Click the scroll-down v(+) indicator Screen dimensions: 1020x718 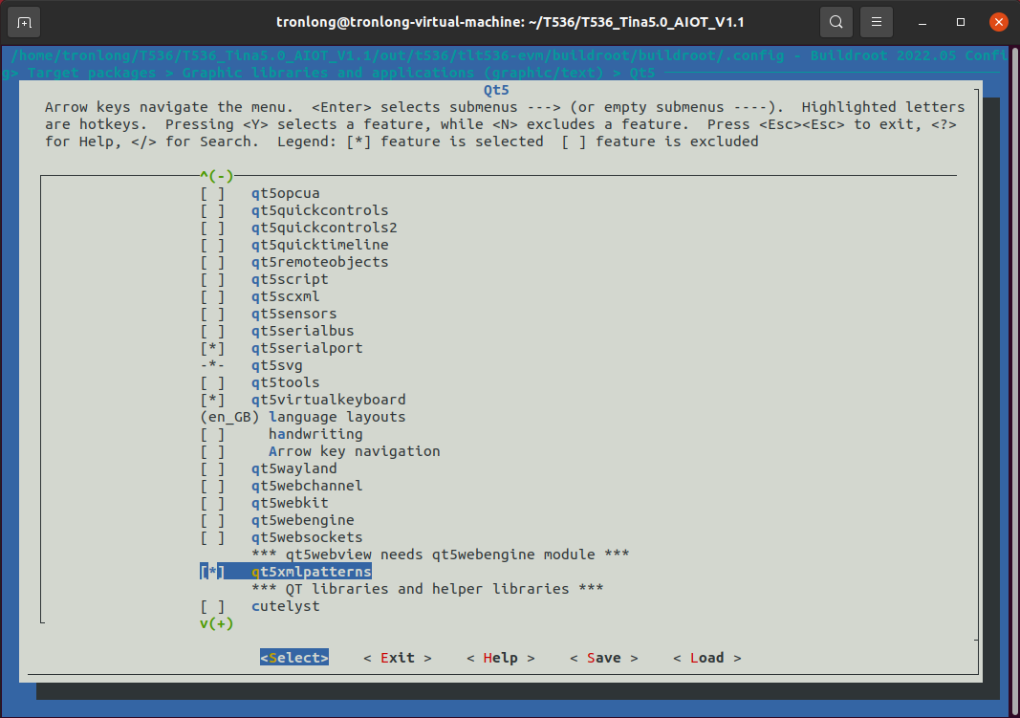(217, 623)
